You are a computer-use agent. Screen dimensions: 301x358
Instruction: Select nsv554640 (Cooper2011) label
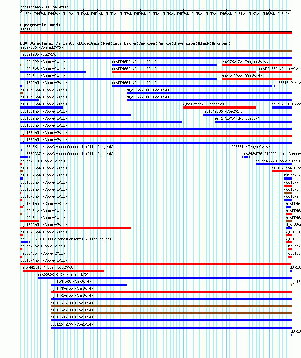point(43,211)
